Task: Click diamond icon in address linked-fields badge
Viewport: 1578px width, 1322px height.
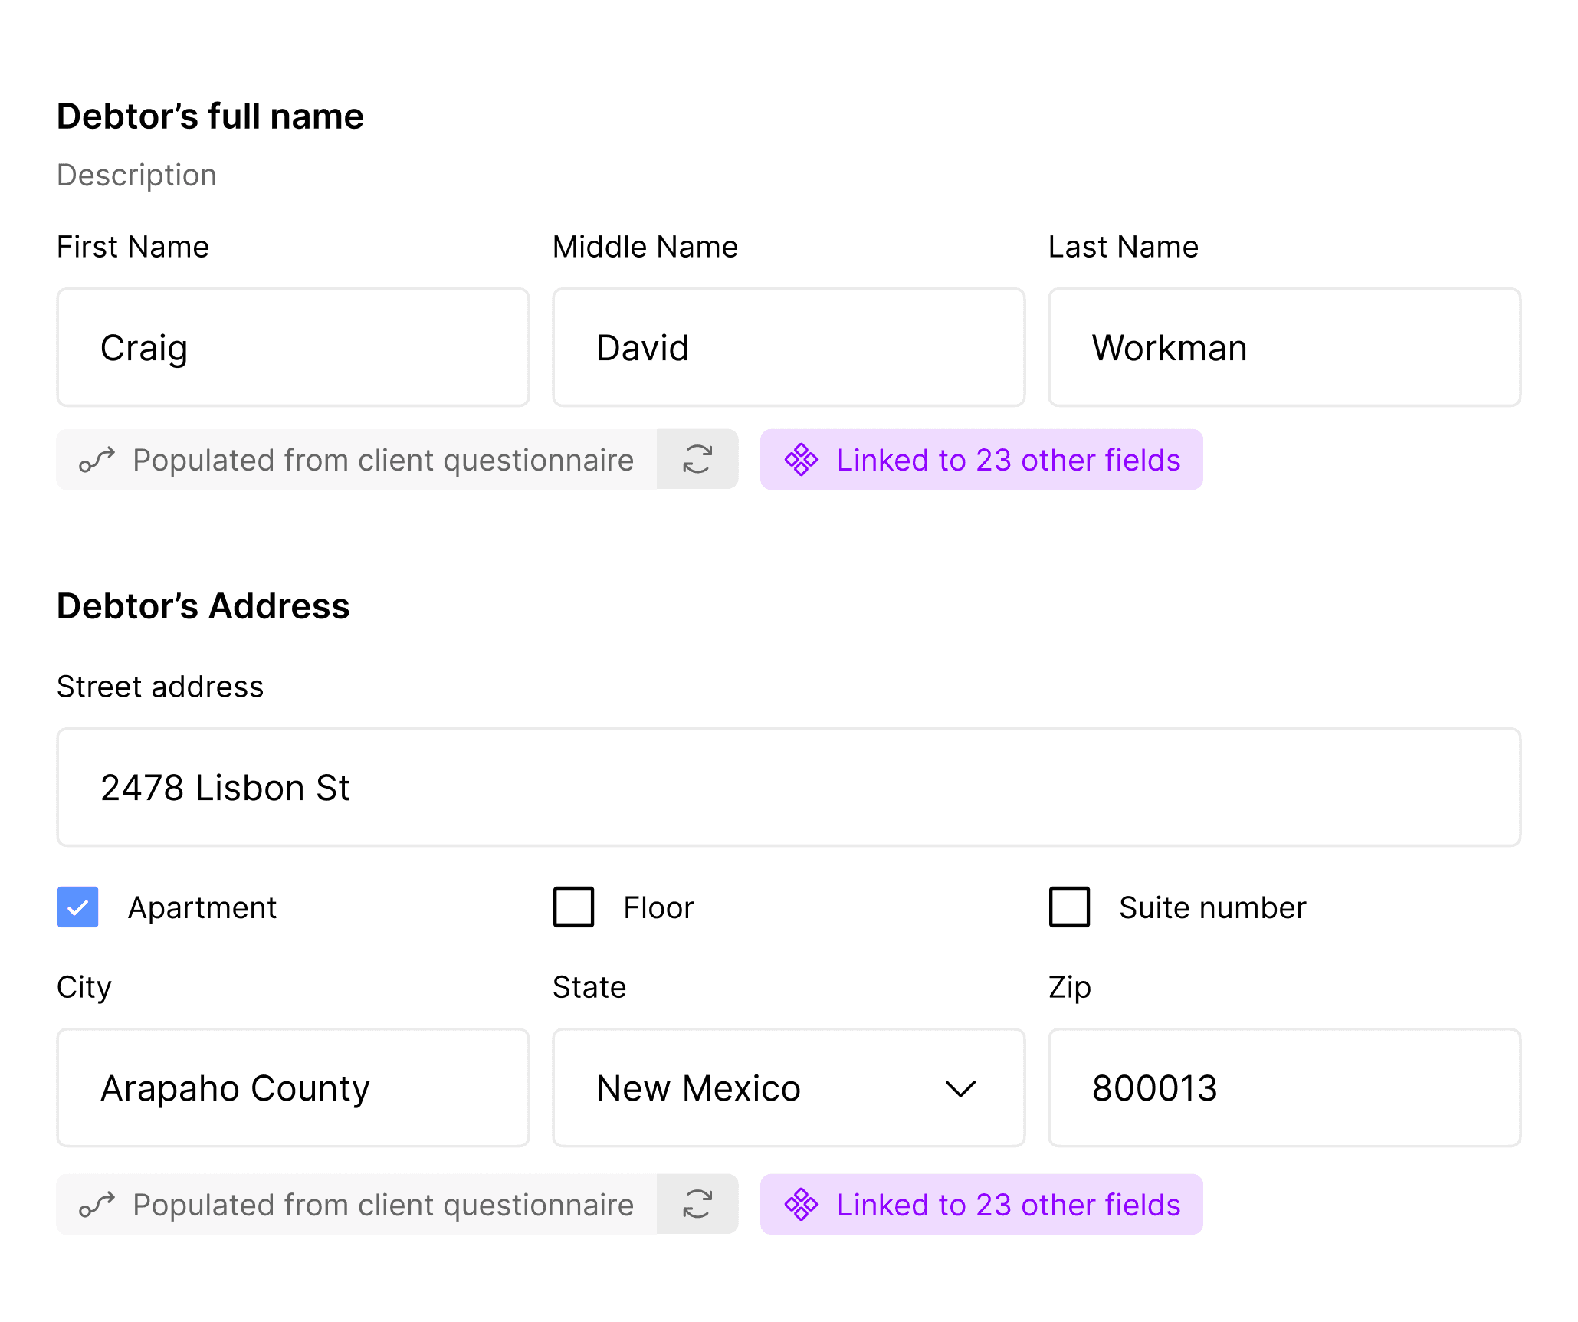Action: [x=801, y=1204]
